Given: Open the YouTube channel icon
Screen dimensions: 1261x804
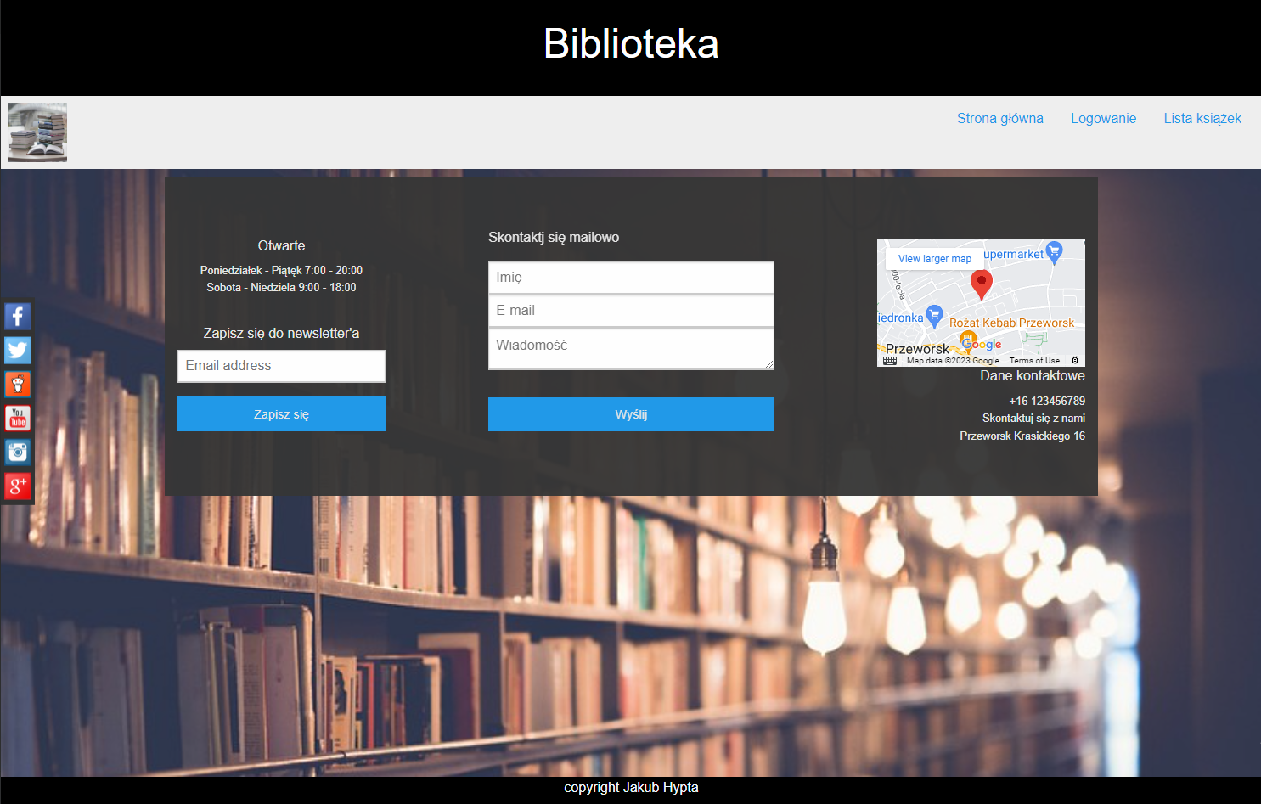Looking at the screenshot, I should click(x=17, y=418).
